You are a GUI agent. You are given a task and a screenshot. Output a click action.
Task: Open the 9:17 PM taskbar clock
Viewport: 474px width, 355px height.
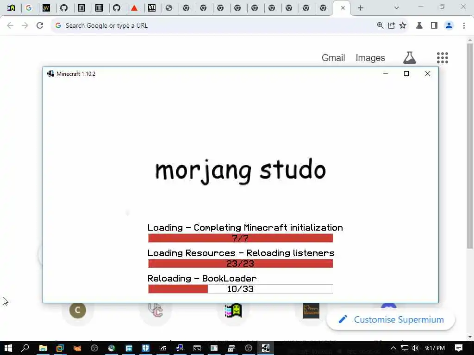pos(435,348)
